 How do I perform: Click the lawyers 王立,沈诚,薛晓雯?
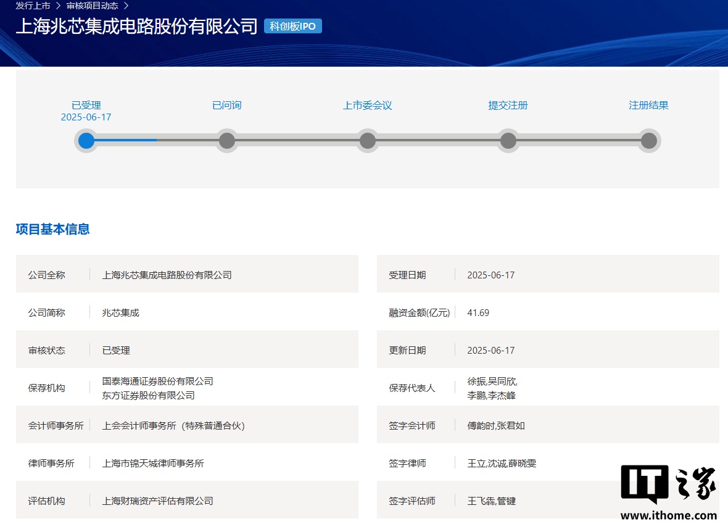point(502,463)
